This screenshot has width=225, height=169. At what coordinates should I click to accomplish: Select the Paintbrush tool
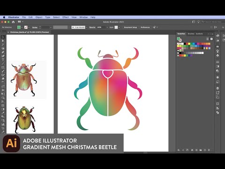pyautogui.click(x=3, y=71)
